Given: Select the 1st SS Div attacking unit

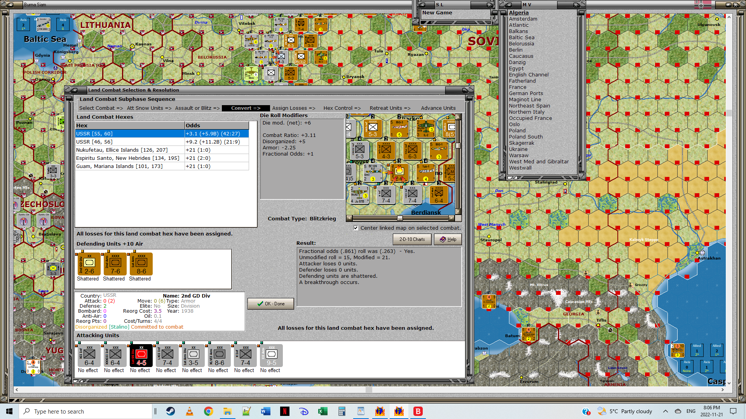Looking at the screenshot, I should [x=141, y=356].
